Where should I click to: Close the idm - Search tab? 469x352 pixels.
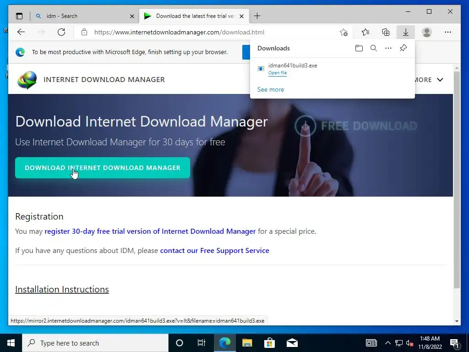point(132,16)
